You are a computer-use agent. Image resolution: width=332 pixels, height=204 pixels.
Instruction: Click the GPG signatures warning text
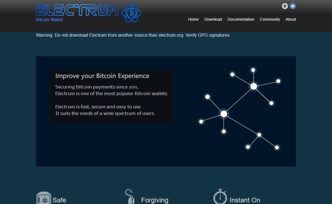[x=133, y=35]
